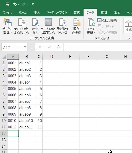Click the fx insert function icon
The height and width of the screenshot is (153, 132).
[58, 47]
